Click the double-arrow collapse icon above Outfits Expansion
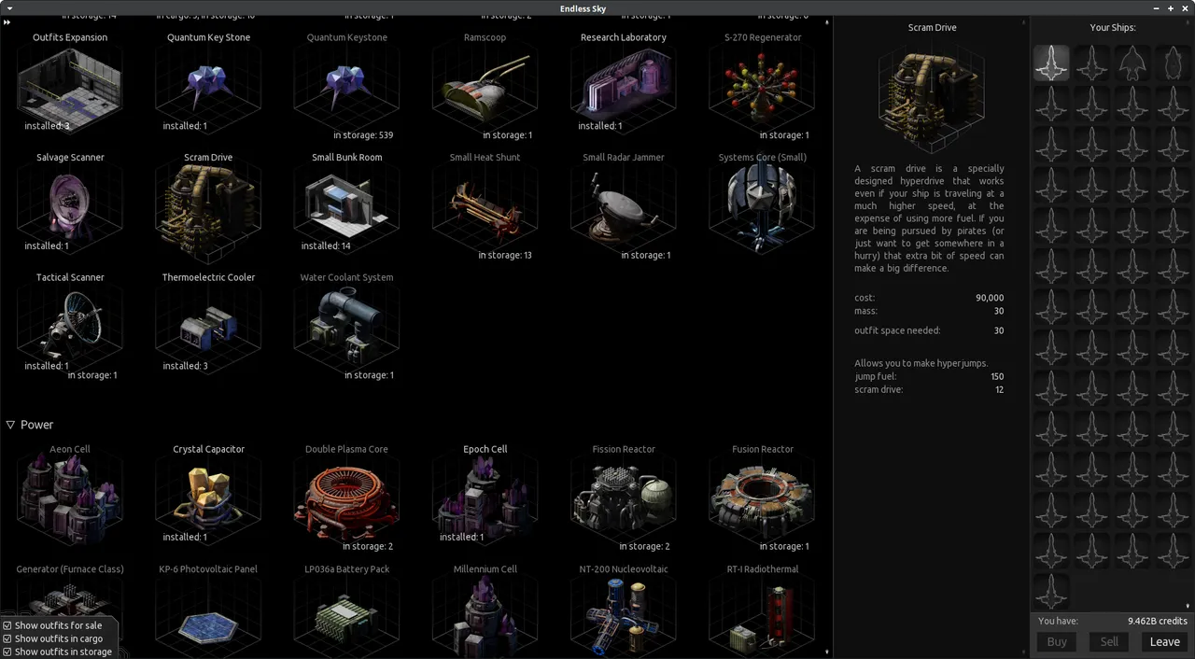Screen dimensions: 1195x659 [7, 21]
